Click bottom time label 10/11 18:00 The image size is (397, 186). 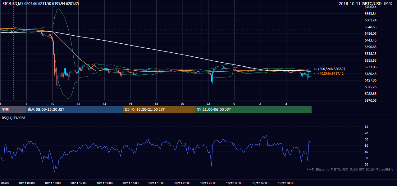pos(156,183)
